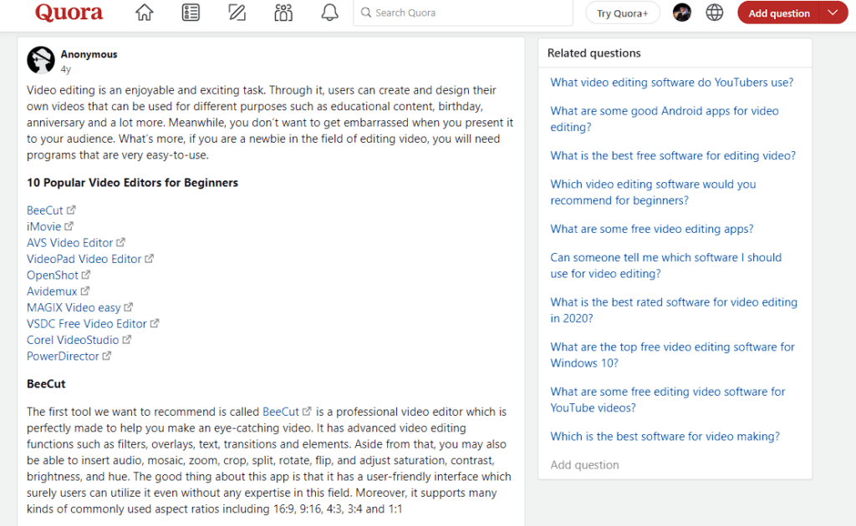Open the Answer pencil icon
The image size is (856, 526).
tap(237, 13)
